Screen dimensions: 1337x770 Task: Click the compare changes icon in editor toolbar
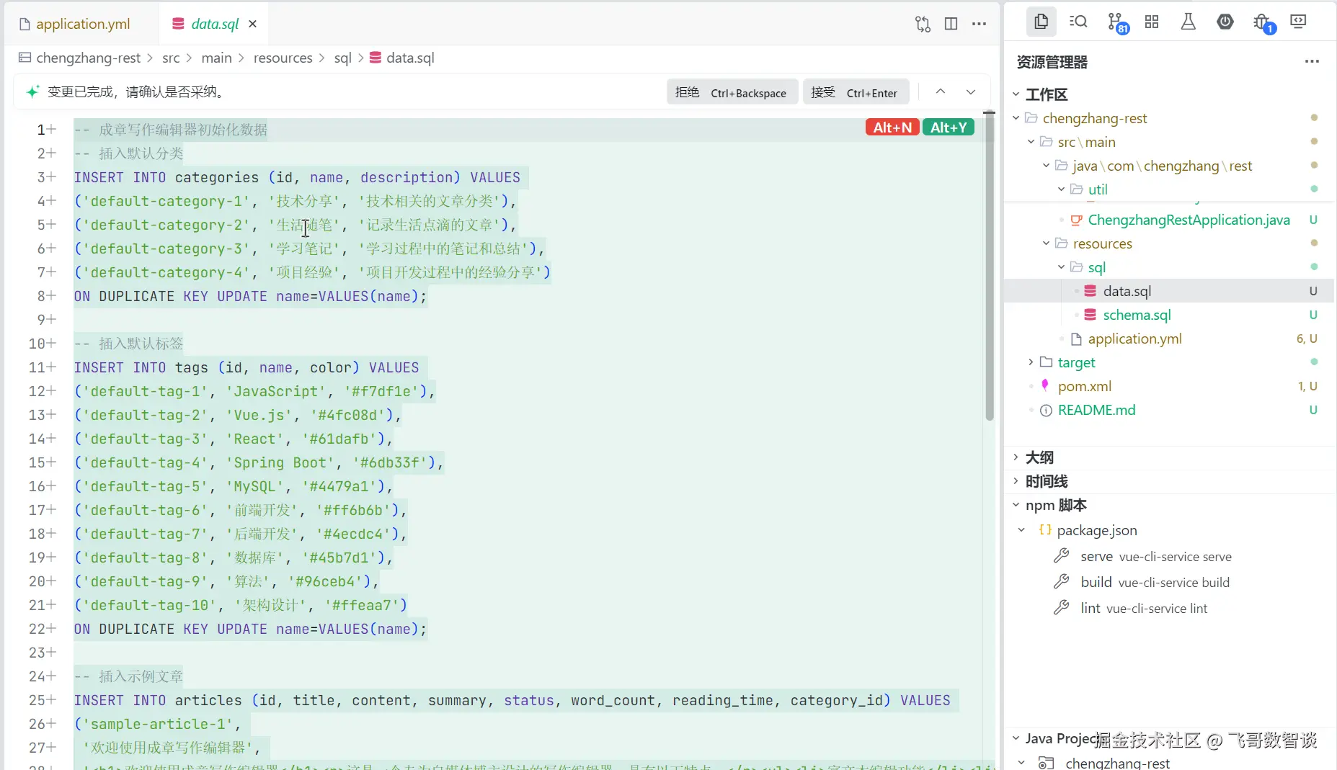click(923, 24)
